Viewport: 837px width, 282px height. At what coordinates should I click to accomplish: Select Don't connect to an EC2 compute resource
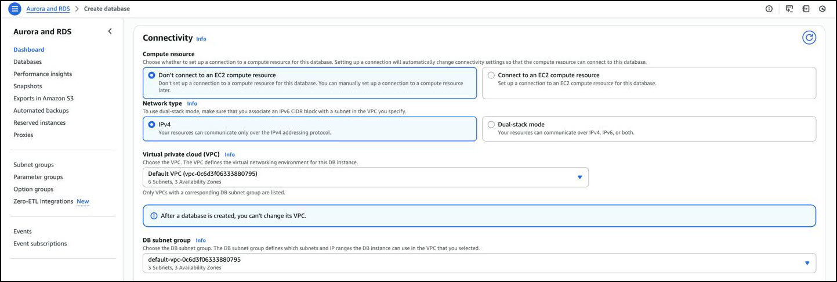[152, 75]
